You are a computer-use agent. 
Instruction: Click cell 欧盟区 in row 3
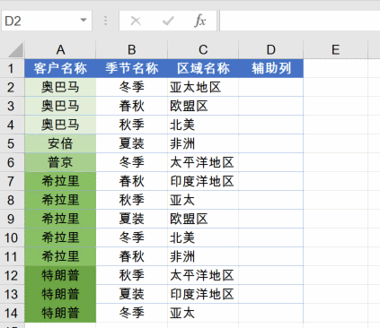(x=203, y=106)
